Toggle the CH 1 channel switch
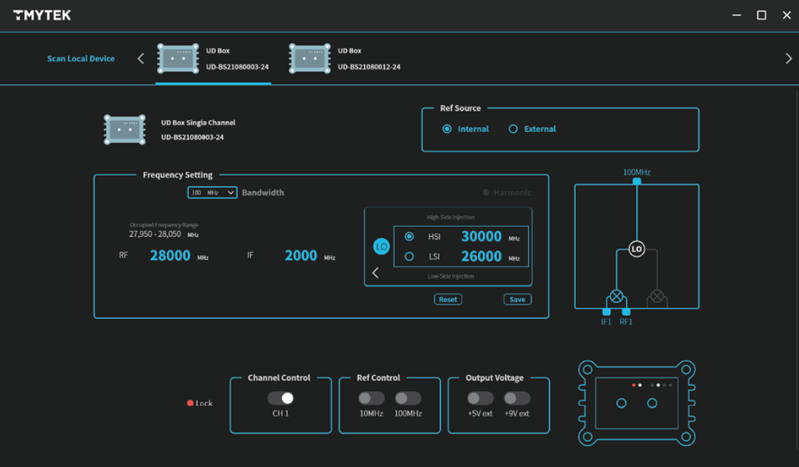 click(x=281, y=398)
